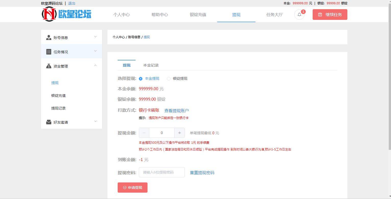This screenshot has height=199, width=391.
Task: Click the money bag icon beside 资金管理
Action: [x=49, y=66]
